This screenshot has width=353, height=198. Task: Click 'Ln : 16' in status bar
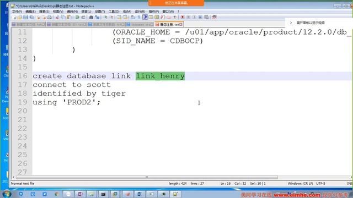pyautogui.click(x=226, y=183)
